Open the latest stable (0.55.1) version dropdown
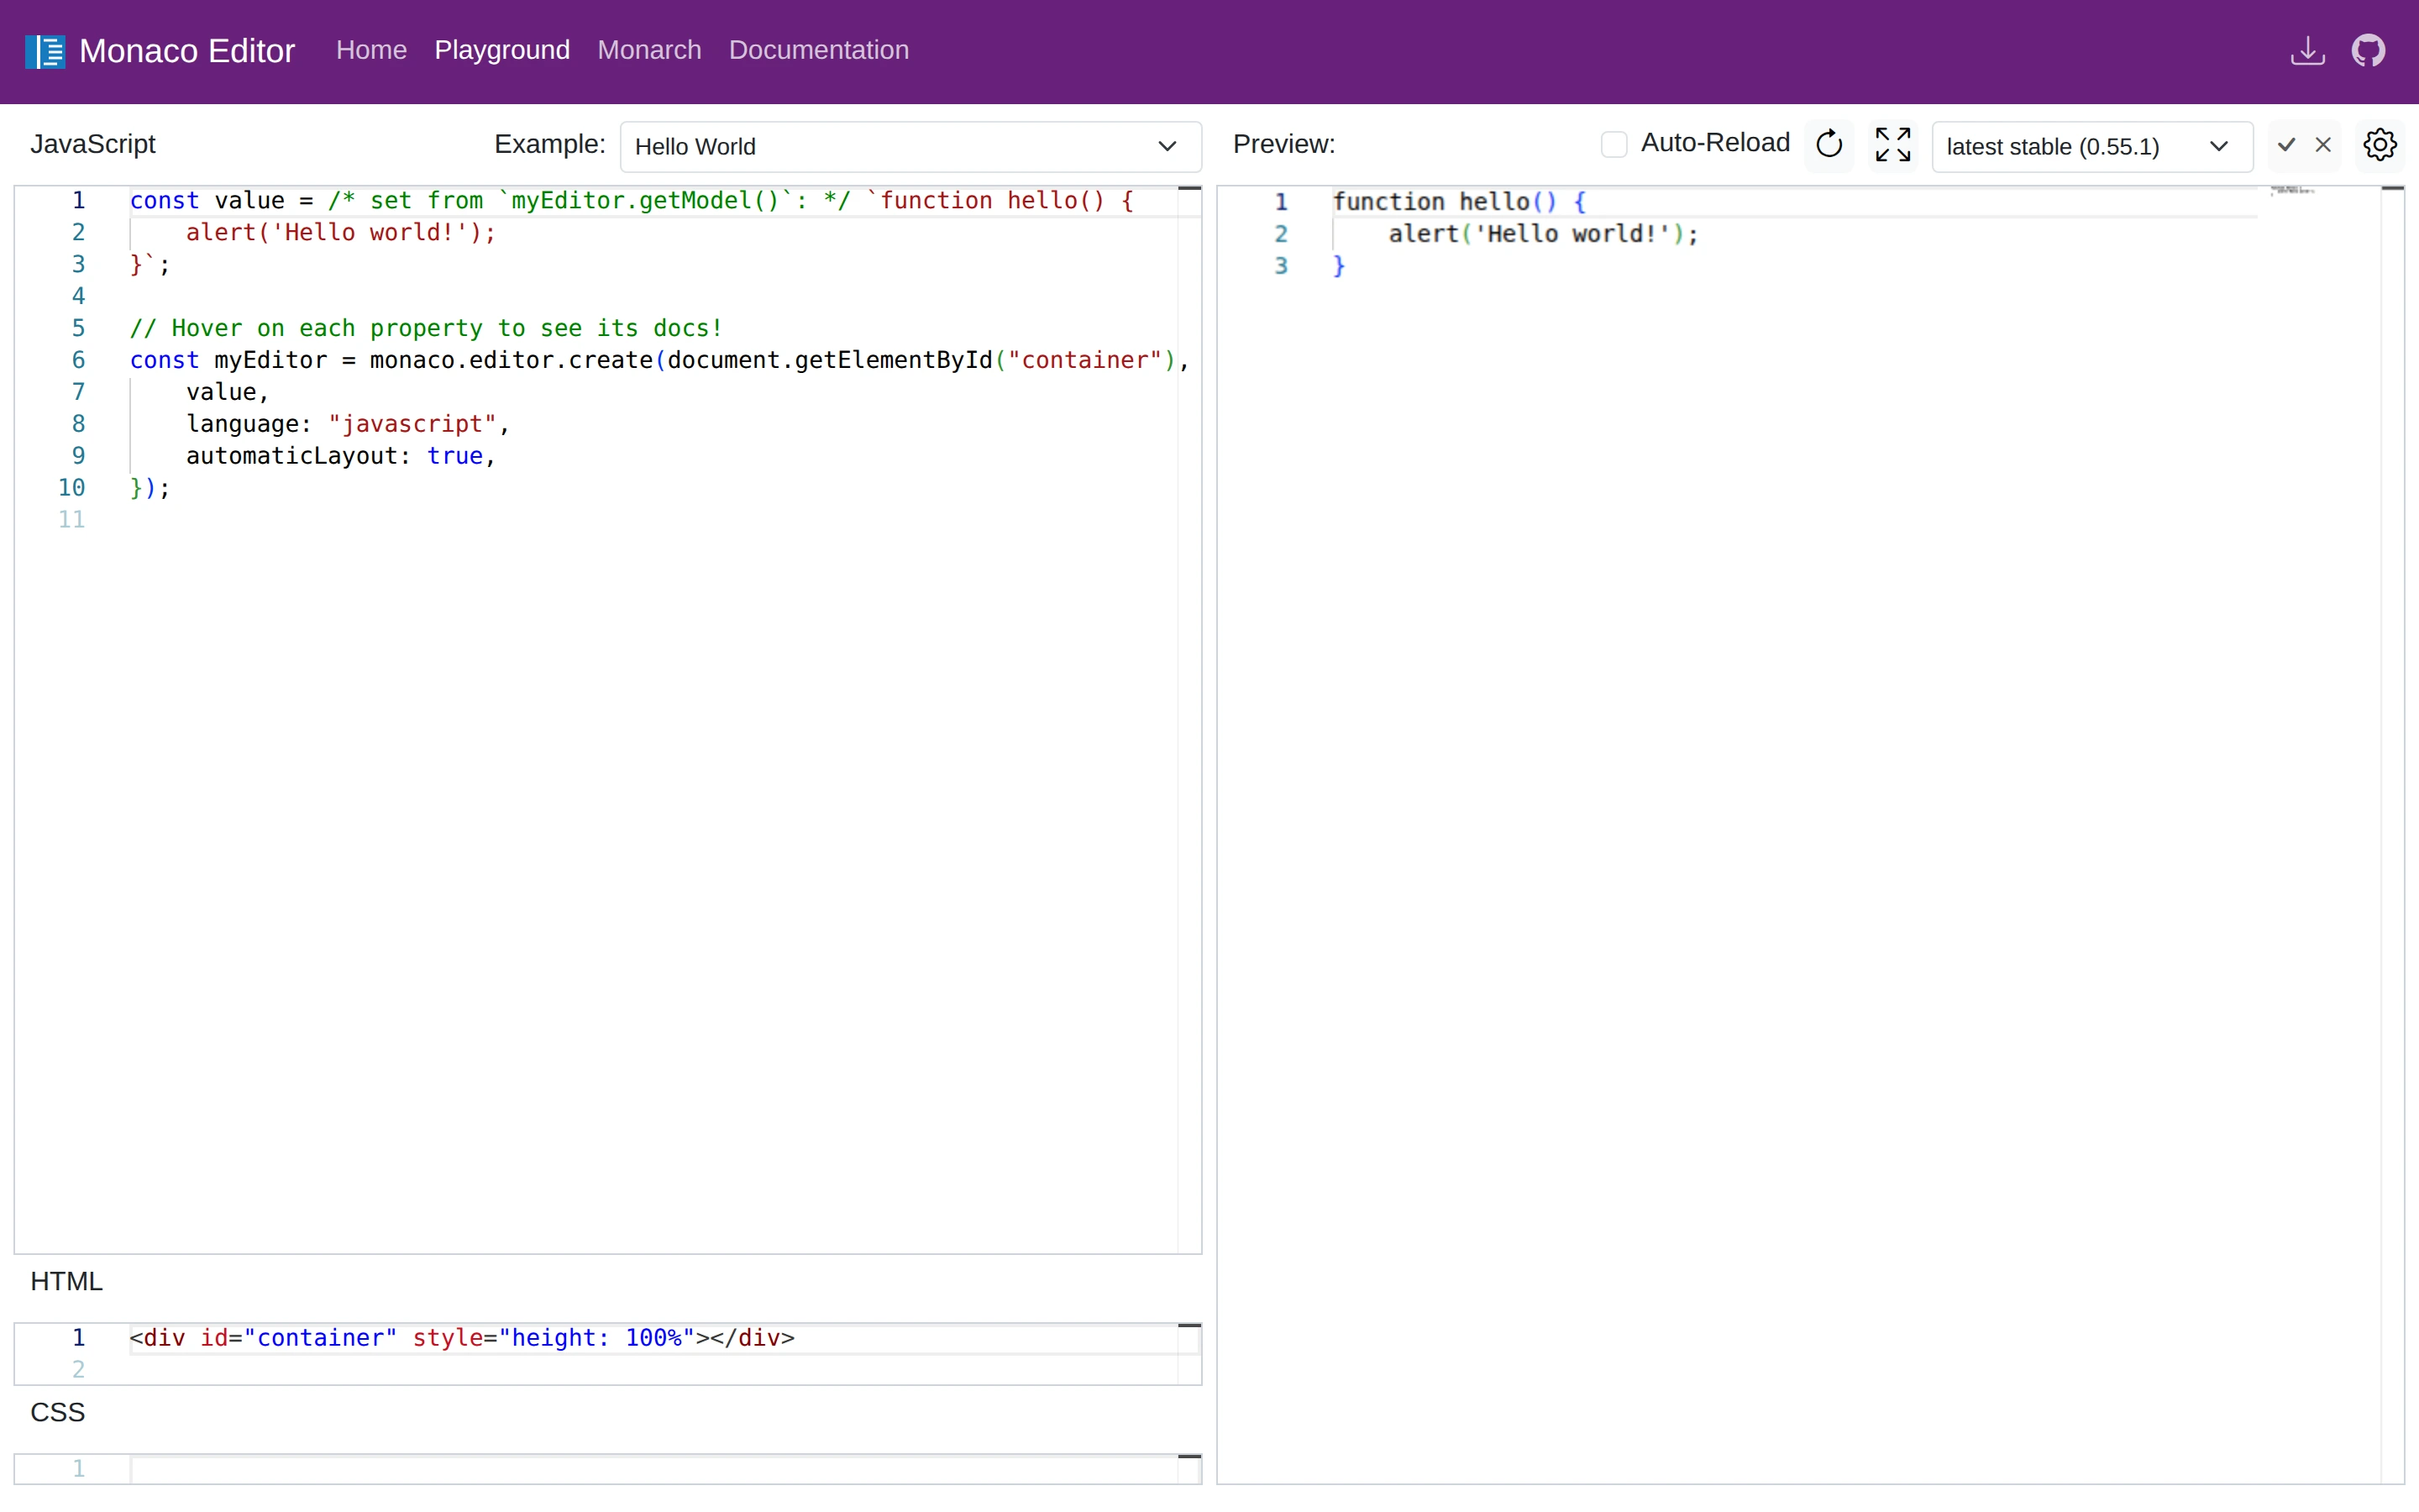This screenshot has height=1512, width=2419. point(2092,147)
